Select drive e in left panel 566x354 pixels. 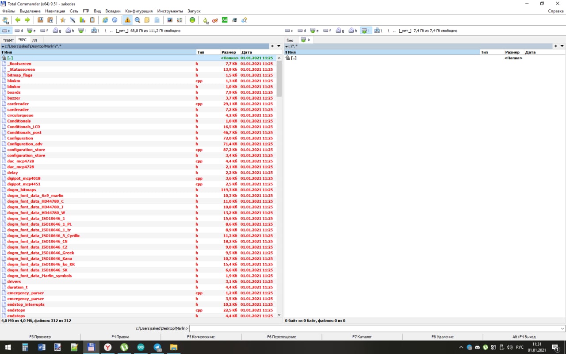tap(31, 31)
